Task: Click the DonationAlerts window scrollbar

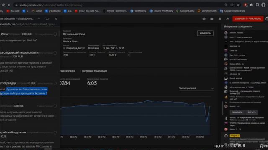Action: [x=59, y=33]
